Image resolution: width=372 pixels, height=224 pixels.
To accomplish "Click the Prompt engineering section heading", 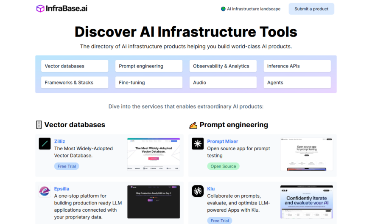I will pyautogui.click(x=234, y=125).
